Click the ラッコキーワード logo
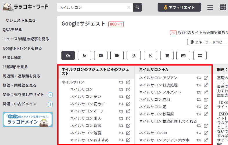The height and width of the screenshot is (145, 228). click(25, 7)
